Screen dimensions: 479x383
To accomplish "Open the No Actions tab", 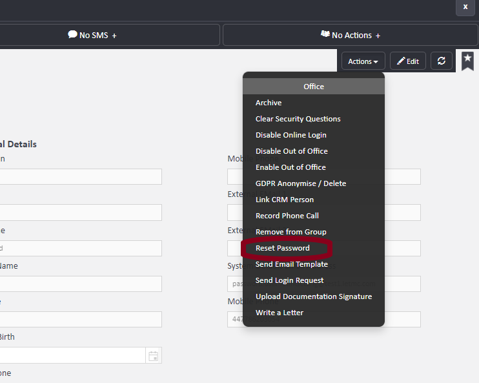I will click(x=351, y=35).
